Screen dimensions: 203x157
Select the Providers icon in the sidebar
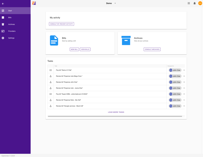click(3, 31)
